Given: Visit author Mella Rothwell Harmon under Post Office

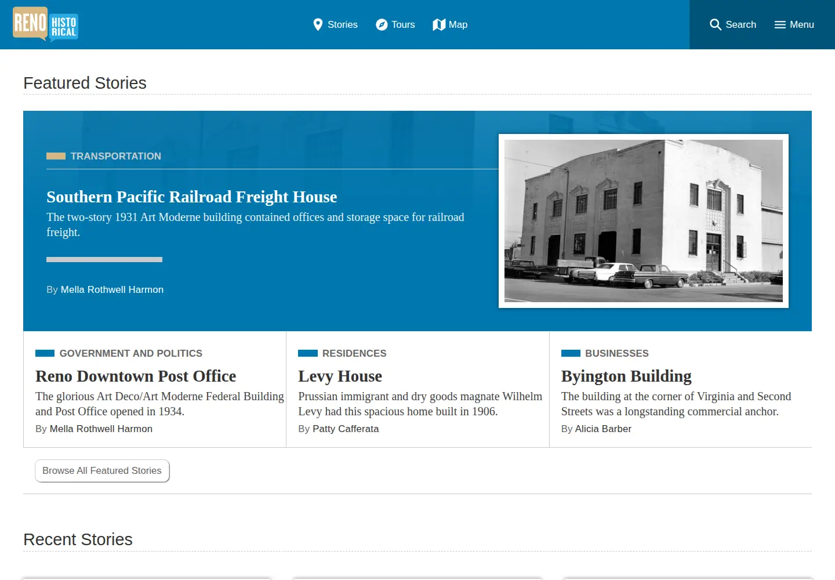Looking at the screenshot, I should pyautogui.click(x=101, y=429).
